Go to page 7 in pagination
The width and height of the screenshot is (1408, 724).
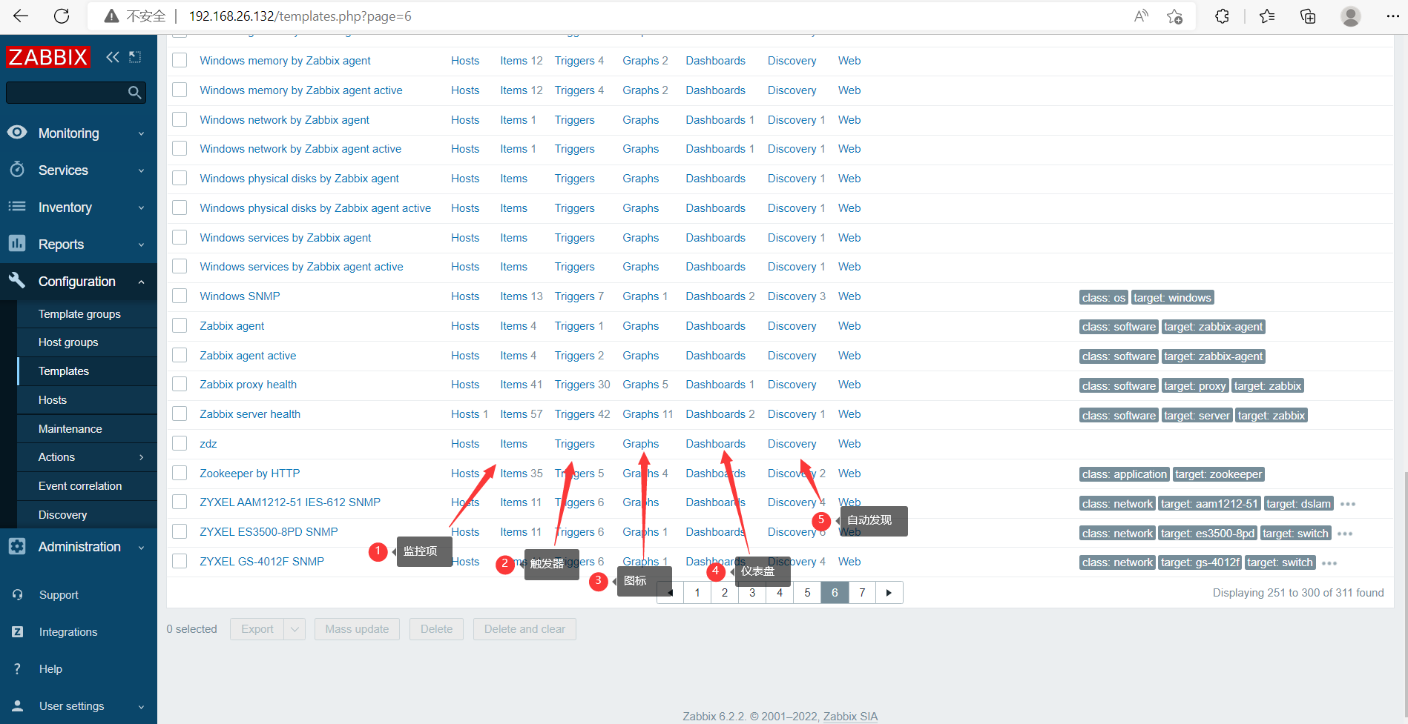tap(862, 593)
